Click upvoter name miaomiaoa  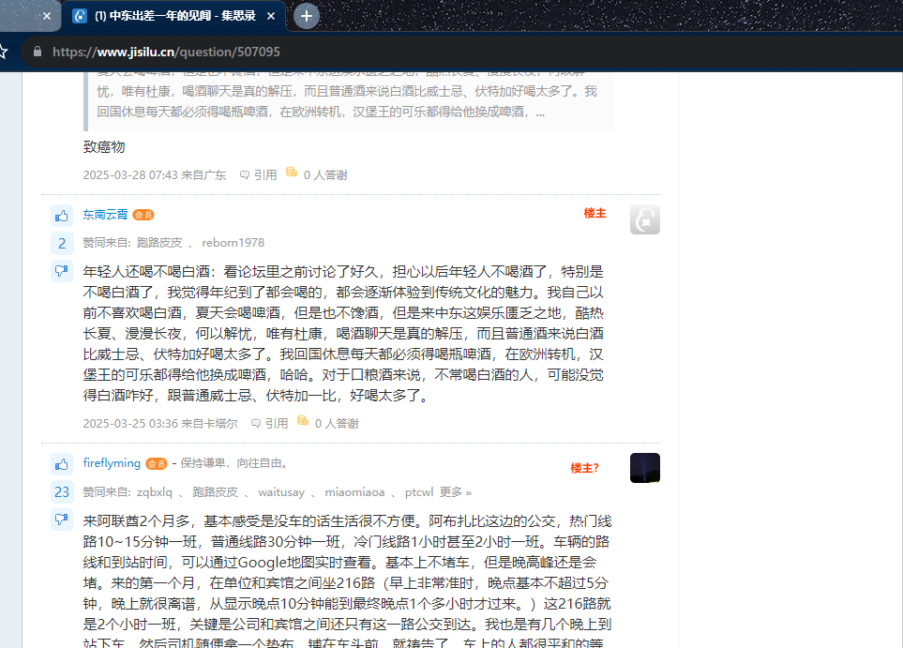click(354, 492)
